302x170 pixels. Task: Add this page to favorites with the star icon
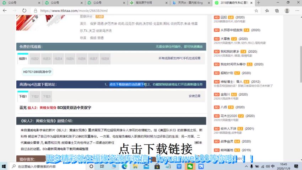click(x=256, y=11)
